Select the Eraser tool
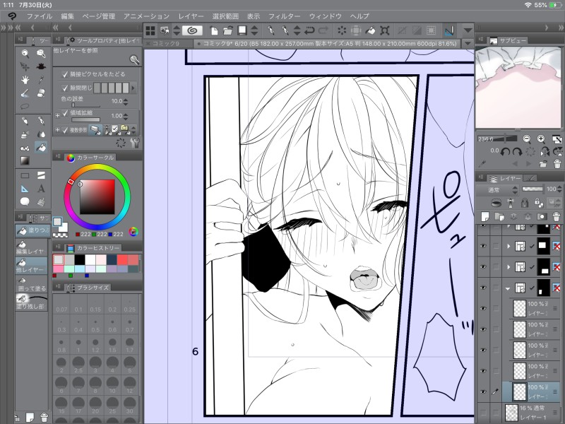The image size is (565, 424). (x=41, y=93)
